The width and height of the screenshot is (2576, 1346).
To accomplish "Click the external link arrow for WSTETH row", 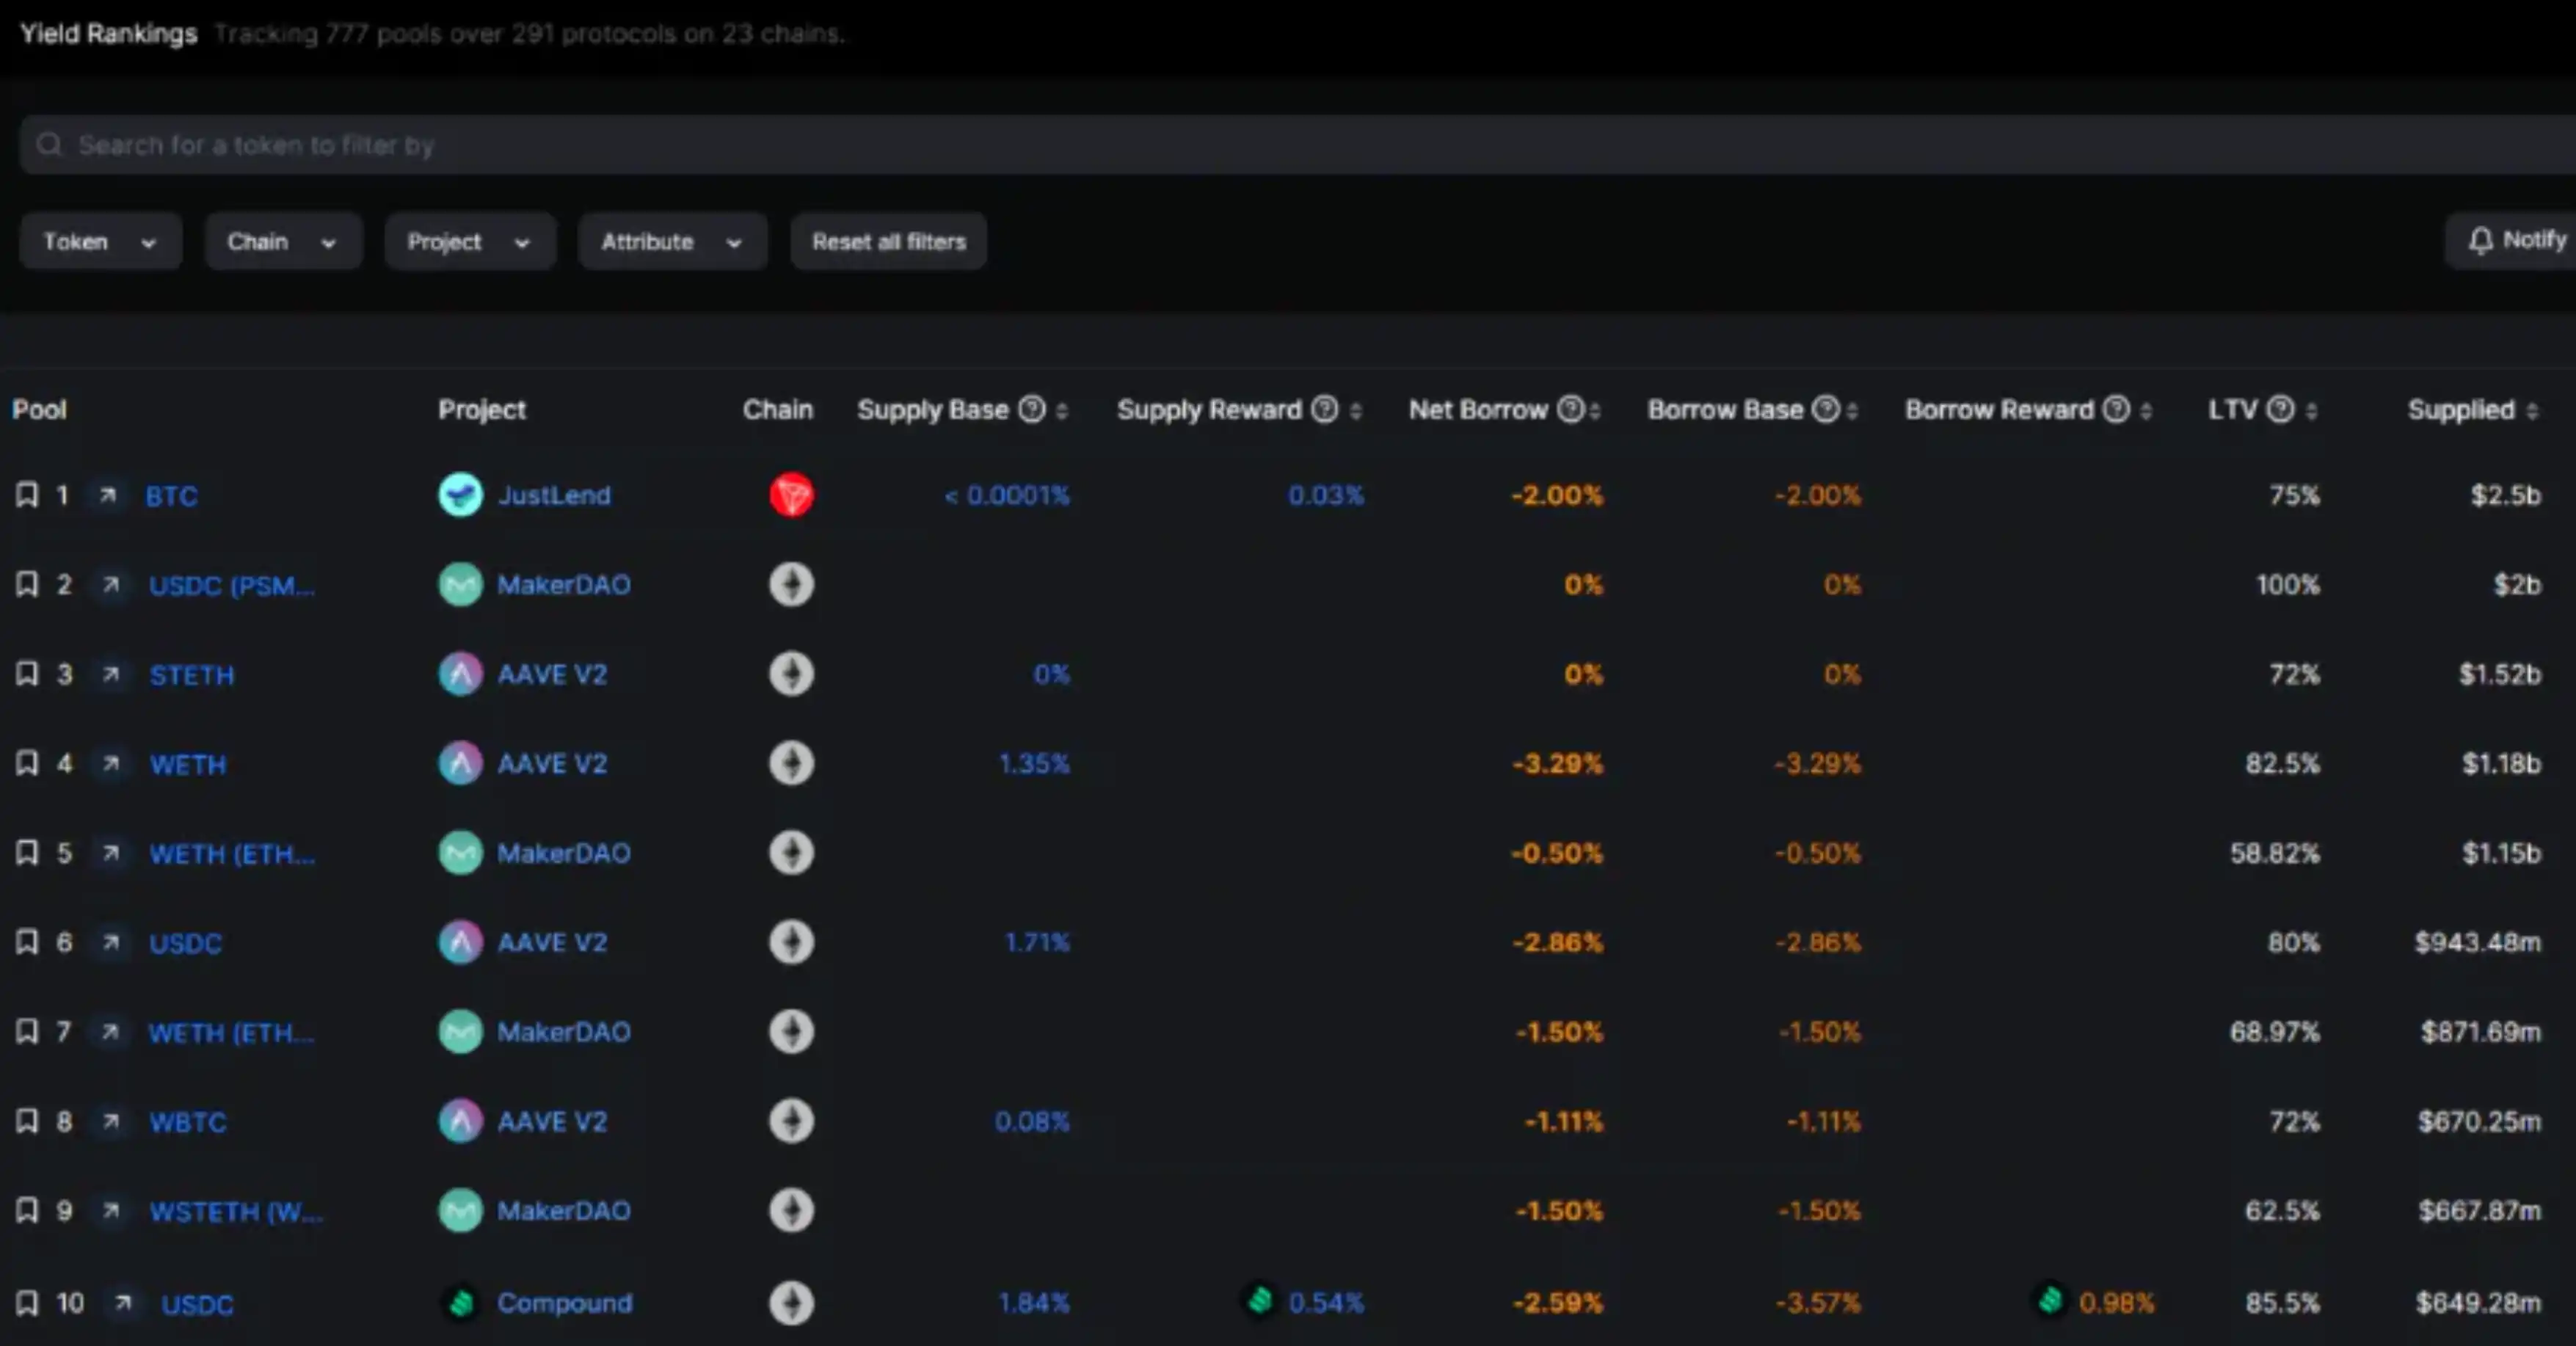I will point(111,1209).
